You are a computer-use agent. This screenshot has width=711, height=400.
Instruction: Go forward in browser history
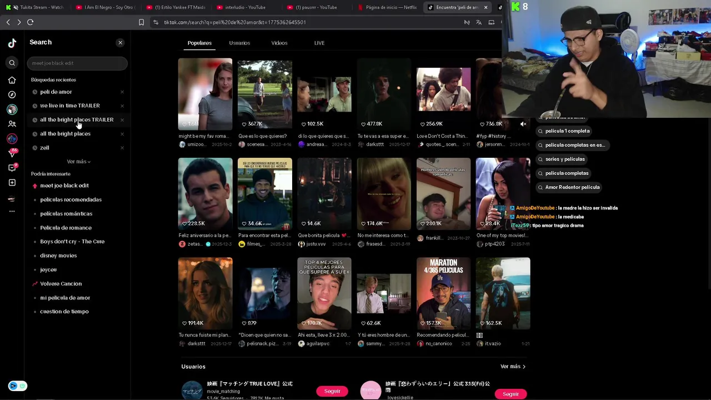point(19,22)
